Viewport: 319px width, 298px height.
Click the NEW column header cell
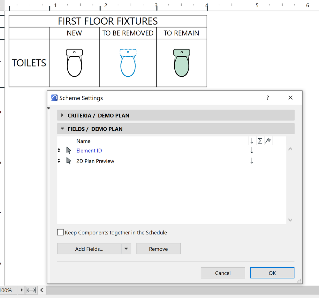(x=74, y=33)
